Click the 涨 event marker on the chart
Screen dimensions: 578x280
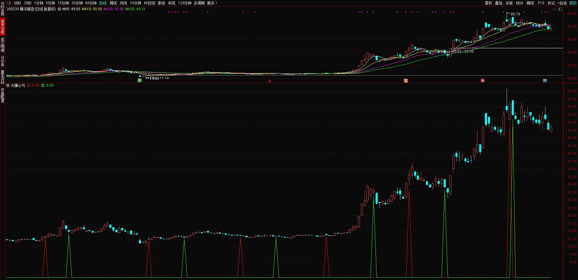pos(482,80)
